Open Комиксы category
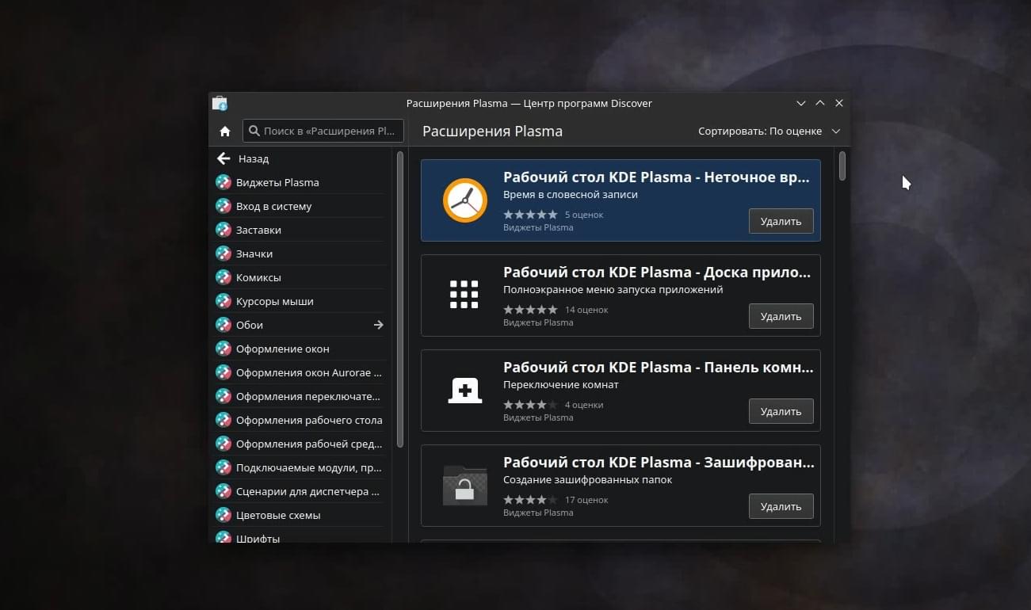This screenshot has width=1031, height=610. click(x=300, y=277)
